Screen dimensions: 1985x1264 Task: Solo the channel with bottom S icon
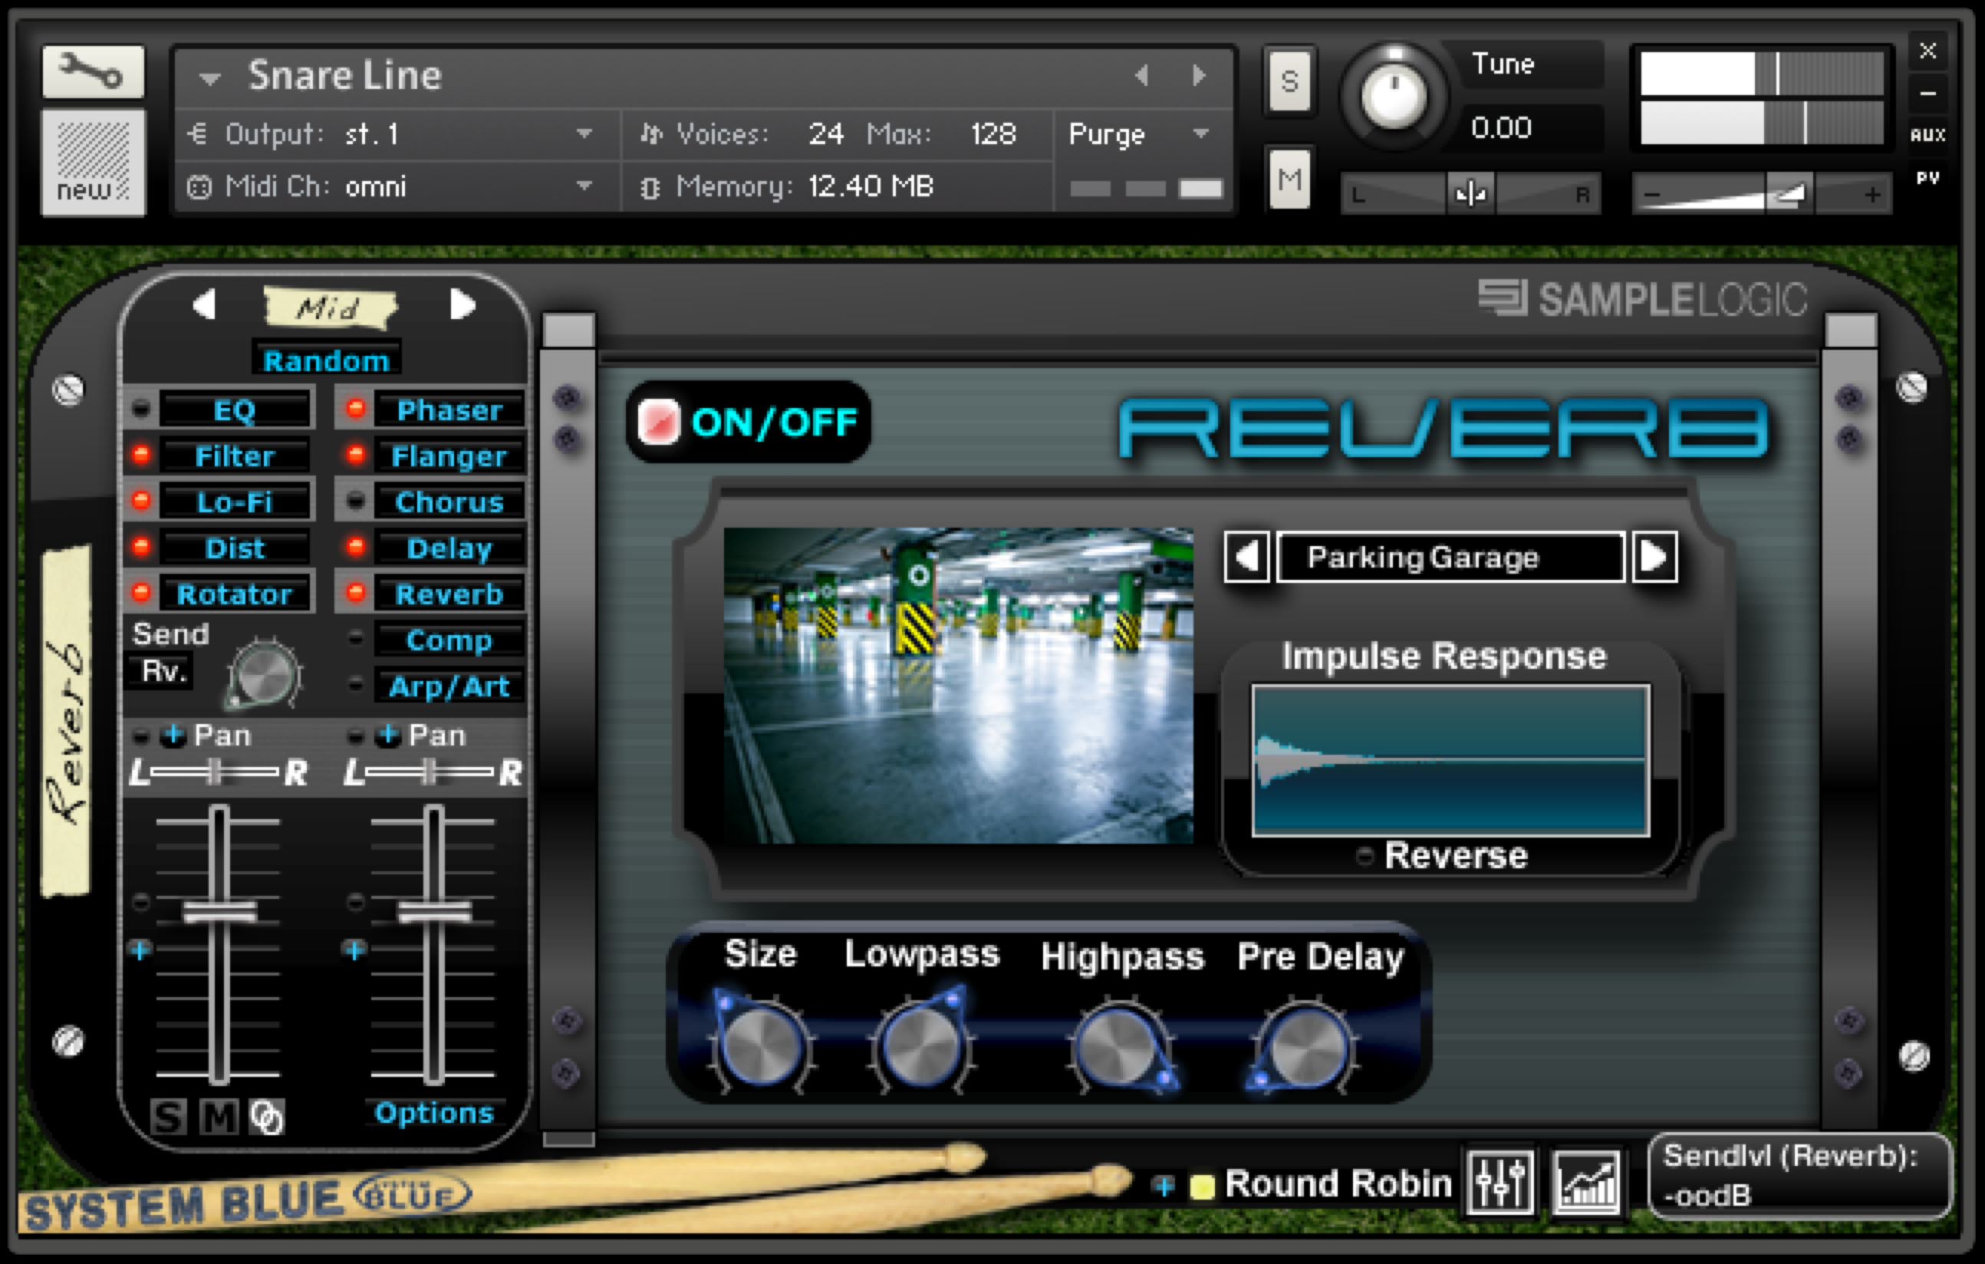coord(169,1118)
